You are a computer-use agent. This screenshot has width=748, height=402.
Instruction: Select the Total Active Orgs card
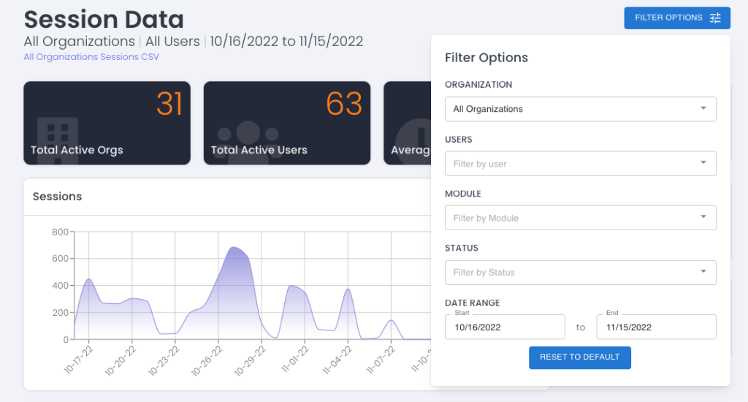tap(107, 123)
